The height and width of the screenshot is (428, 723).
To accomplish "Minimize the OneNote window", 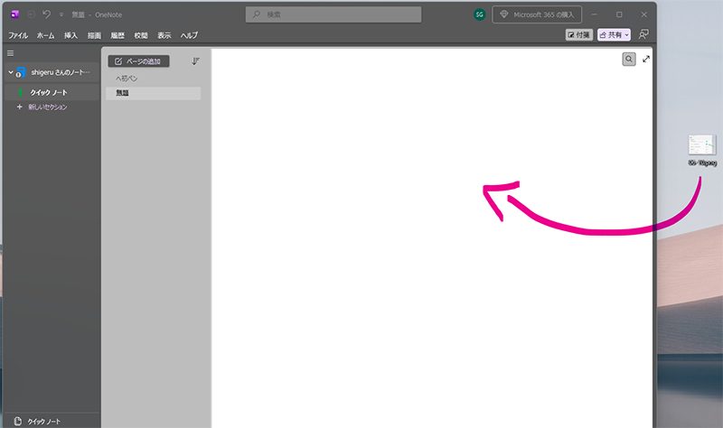I will click(x=595, y=14).
